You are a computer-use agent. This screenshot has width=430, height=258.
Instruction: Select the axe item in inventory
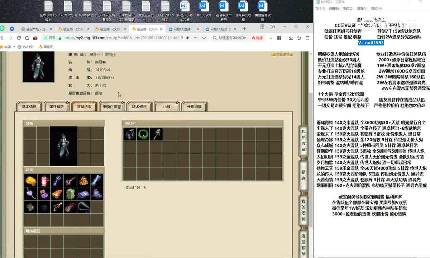(x=156, y=134)
